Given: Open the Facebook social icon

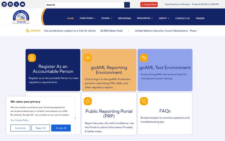Looking at the screenshot, I should 10,4.
